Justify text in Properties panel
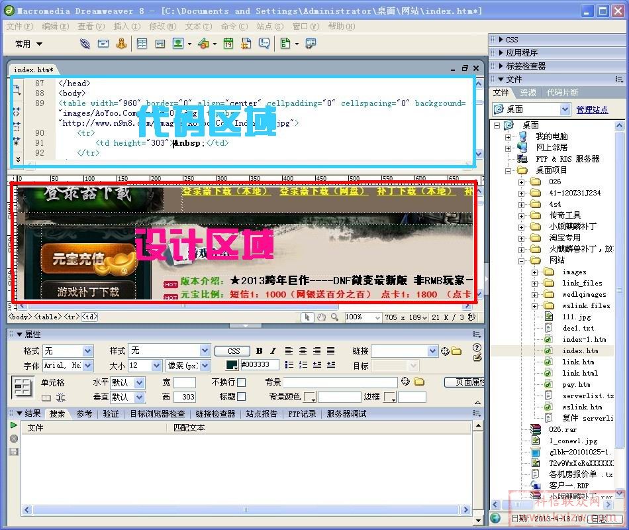 (330, 351)
